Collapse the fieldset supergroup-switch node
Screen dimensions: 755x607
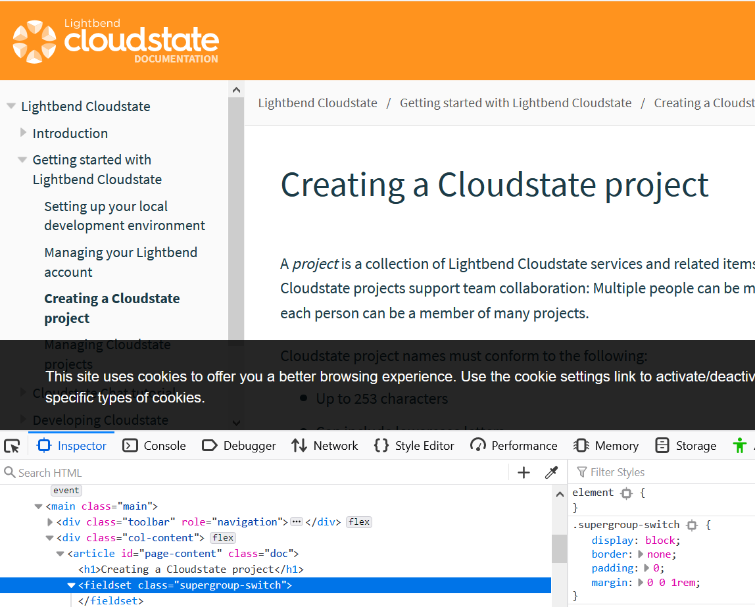(x=71, y=585)
